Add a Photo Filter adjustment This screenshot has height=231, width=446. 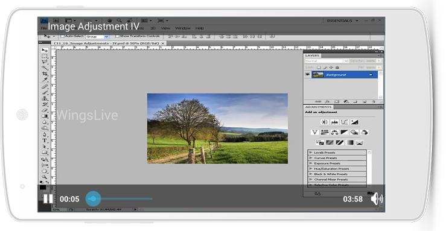click(354, 133)
